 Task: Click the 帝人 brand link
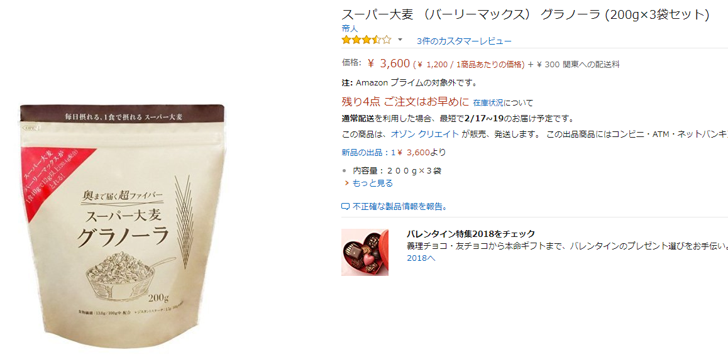350,29
